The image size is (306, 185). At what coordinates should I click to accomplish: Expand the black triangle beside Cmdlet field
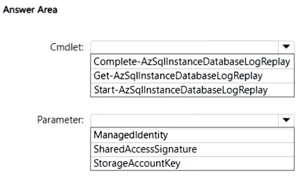point(286,47)
